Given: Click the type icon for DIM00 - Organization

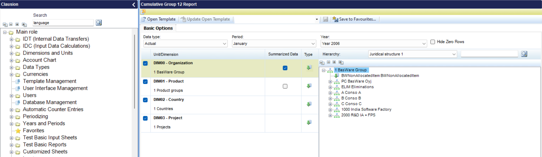Looking at the screenshot, I should (x=309, y=68).
